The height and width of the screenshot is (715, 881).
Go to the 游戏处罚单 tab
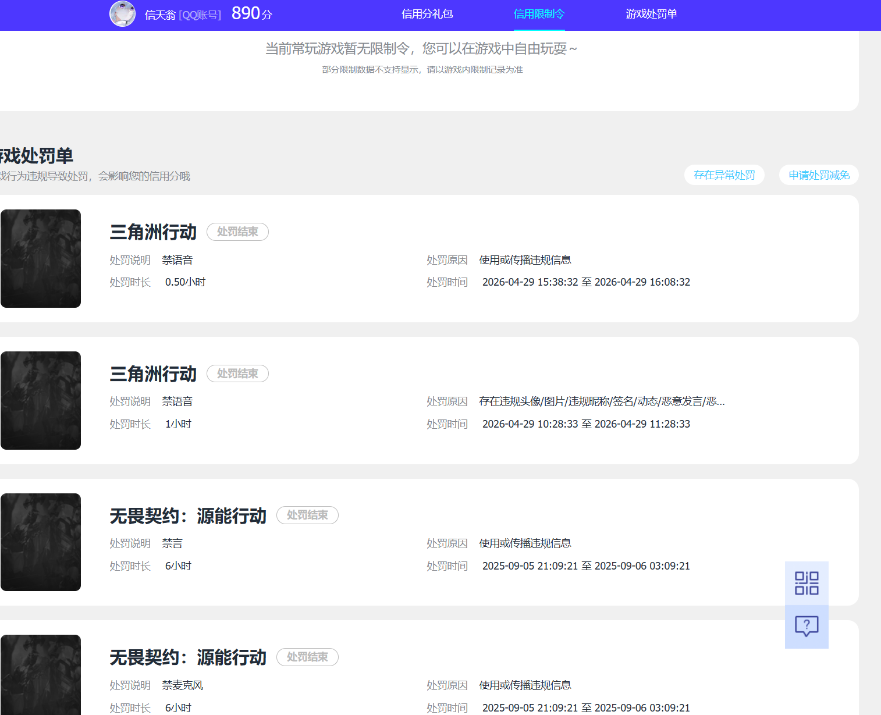(651, 14)
